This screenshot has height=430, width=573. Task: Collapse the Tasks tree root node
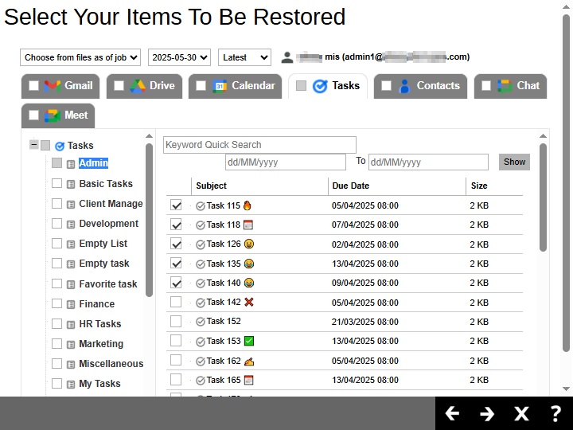(33, 145)
